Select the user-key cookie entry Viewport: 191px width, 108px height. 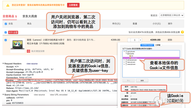[134, 58]
